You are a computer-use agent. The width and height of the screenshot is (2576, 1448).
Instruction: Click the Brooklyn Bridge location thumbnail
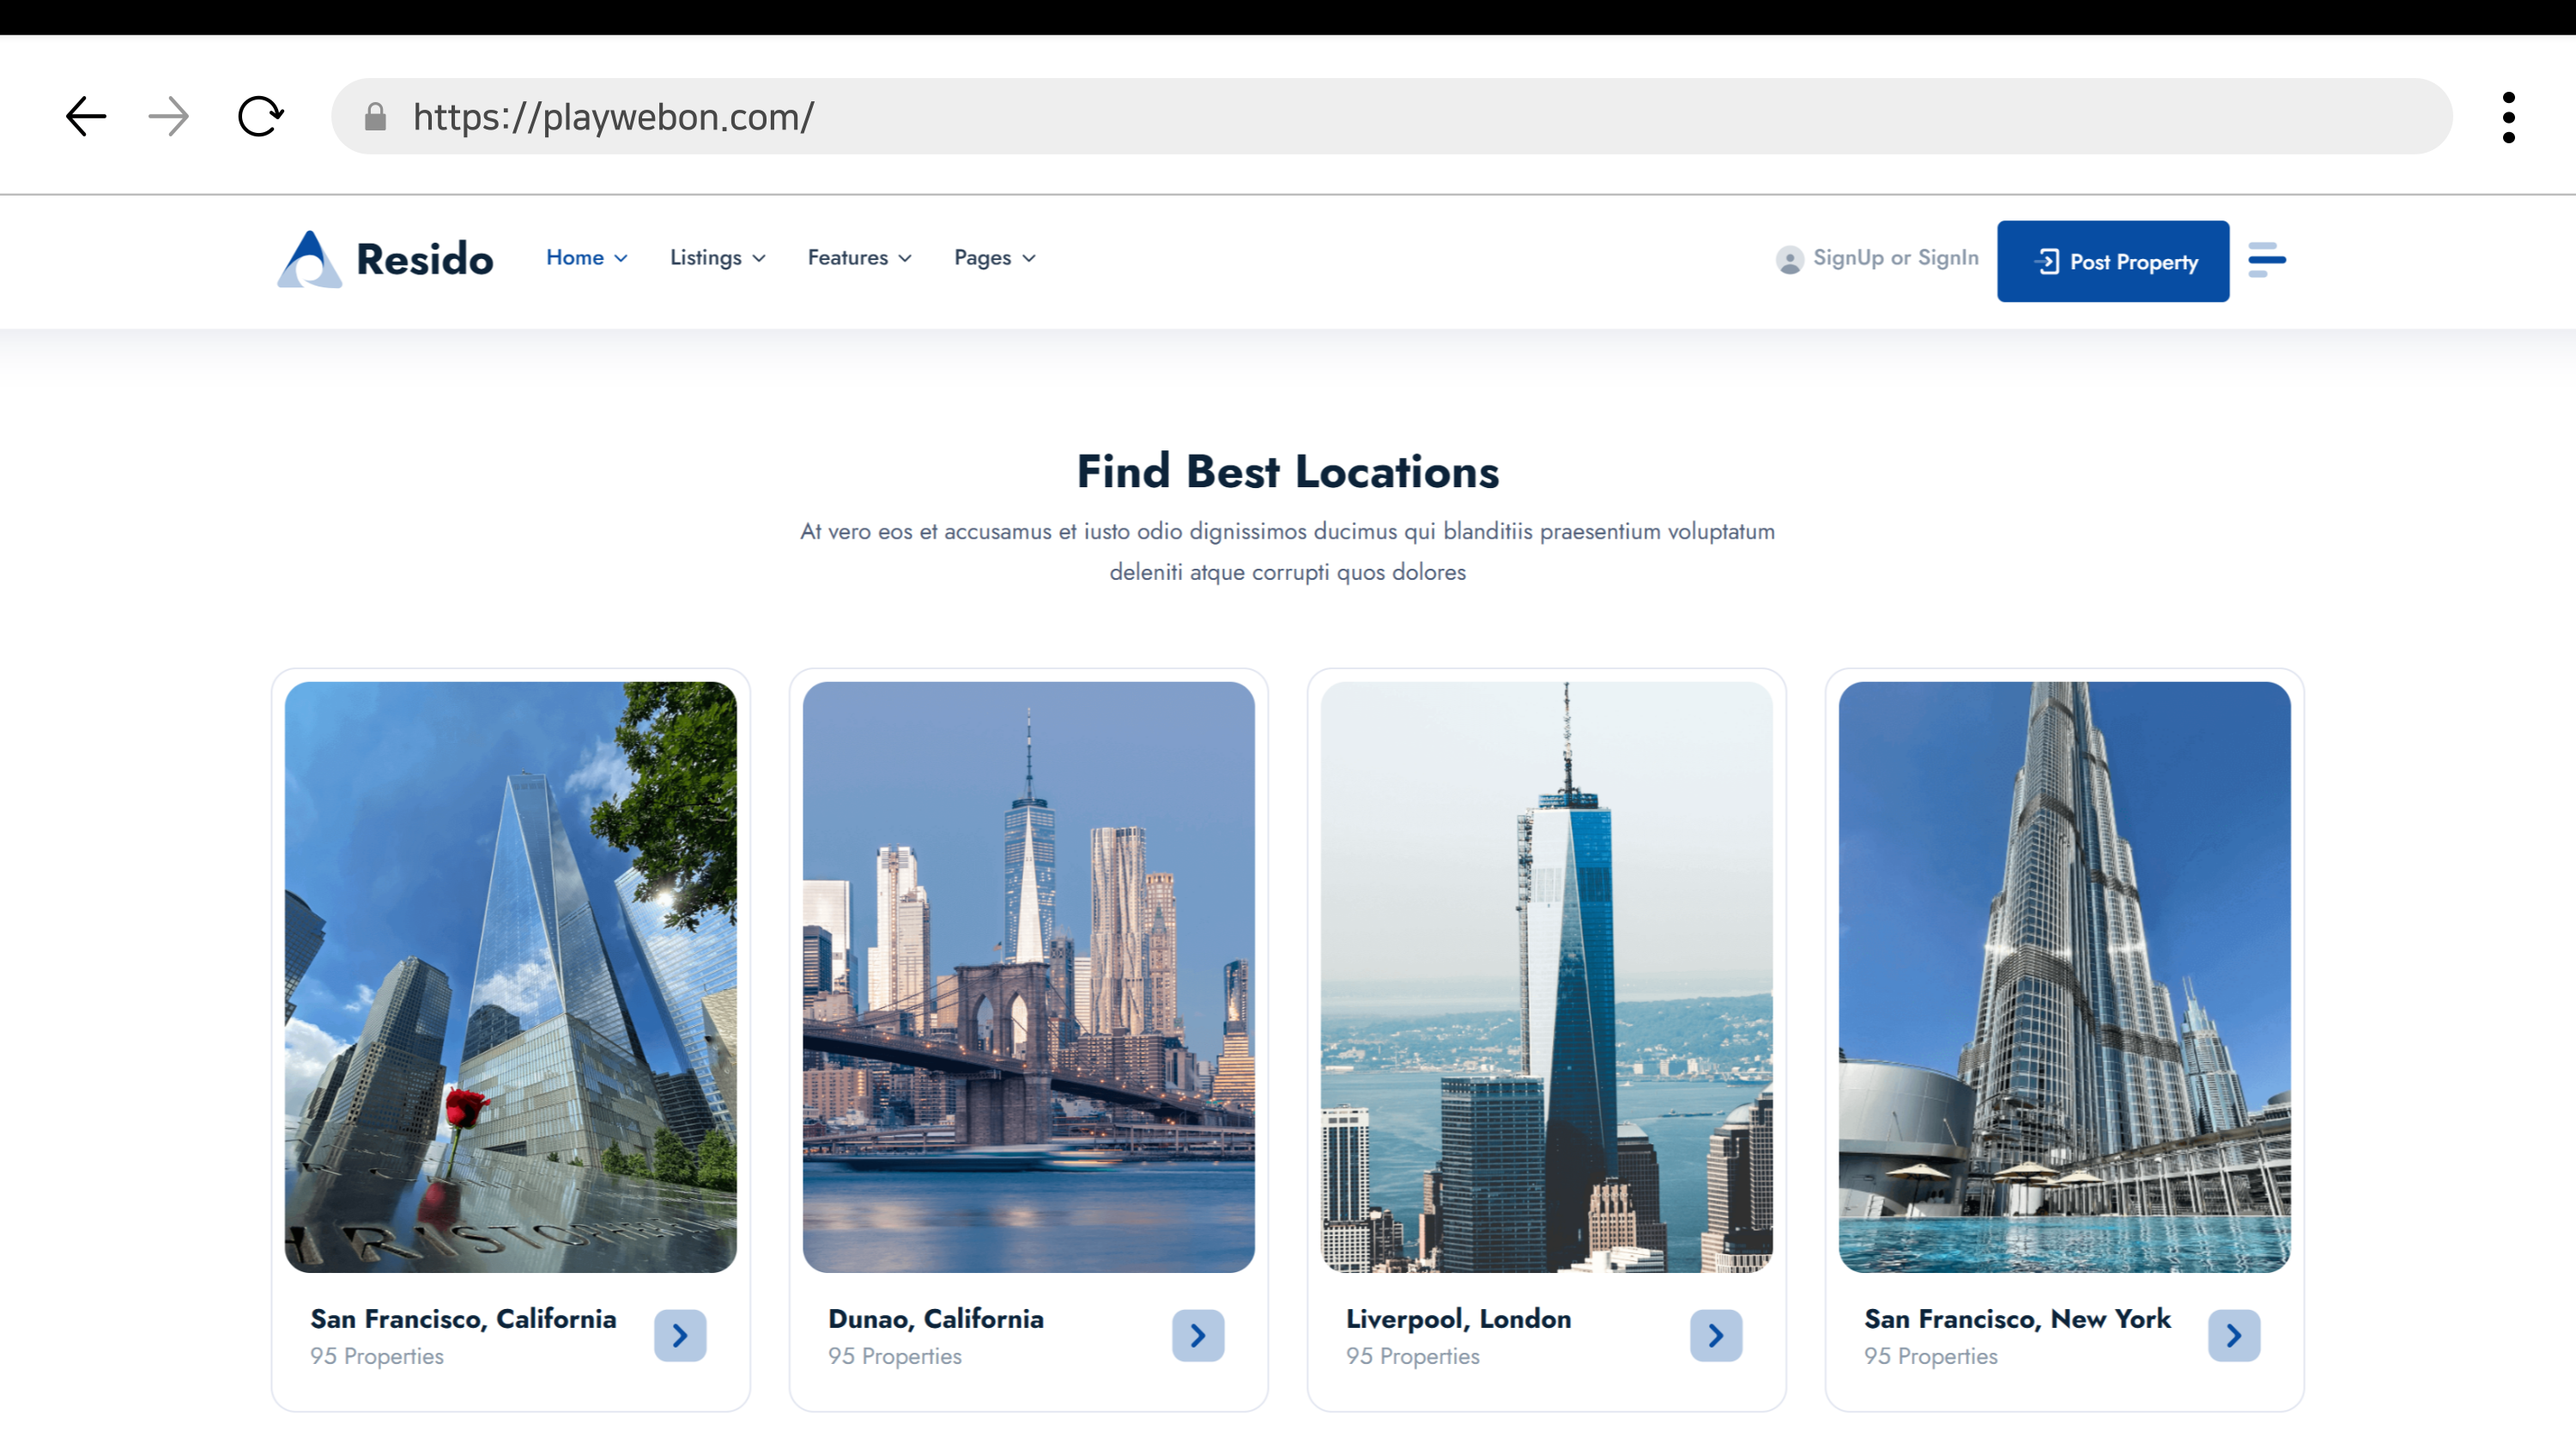coord(1028,976)
